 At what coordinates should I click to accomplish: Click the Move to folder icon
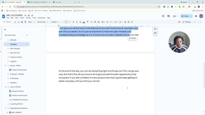[x=29, y=15]
